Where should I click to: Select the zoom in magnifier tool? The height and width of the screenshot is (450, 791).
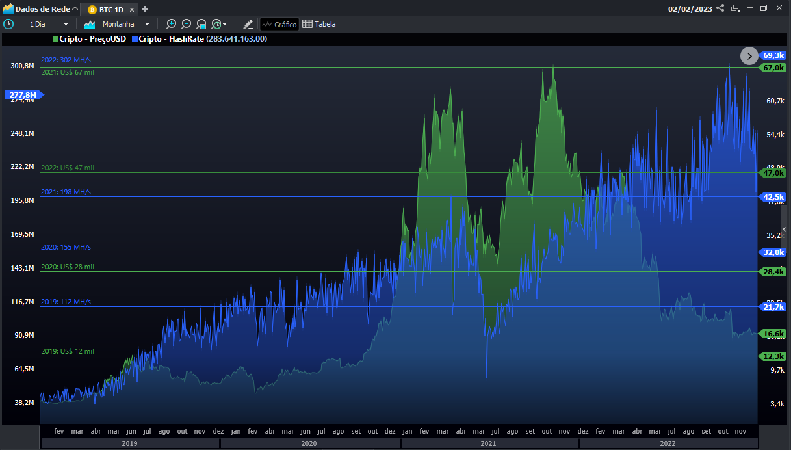click(171, 23)
